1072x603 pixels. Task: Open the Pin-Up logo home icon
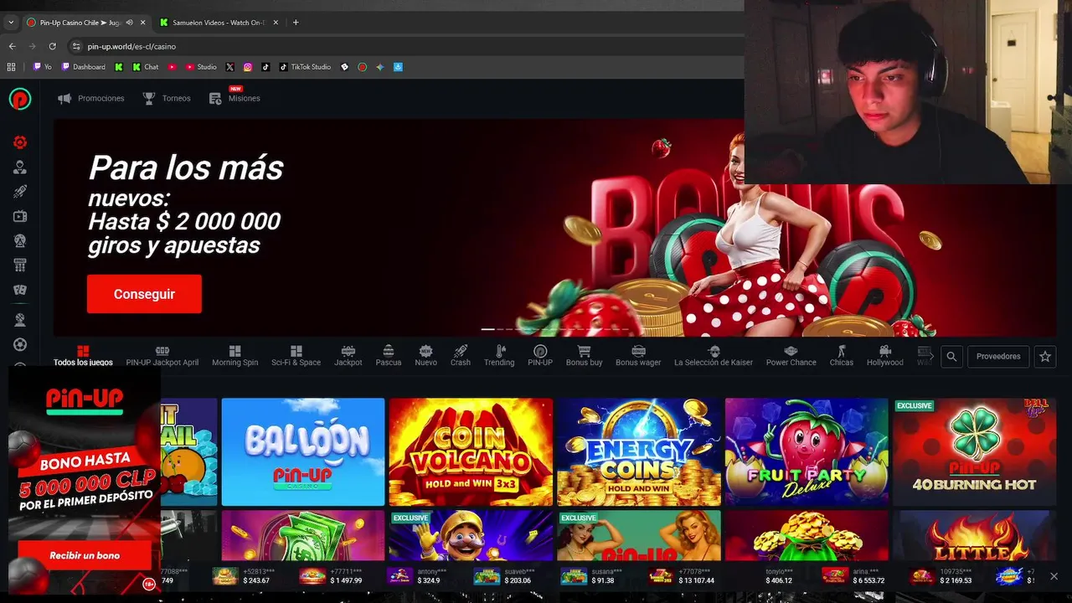pos(20,99)
